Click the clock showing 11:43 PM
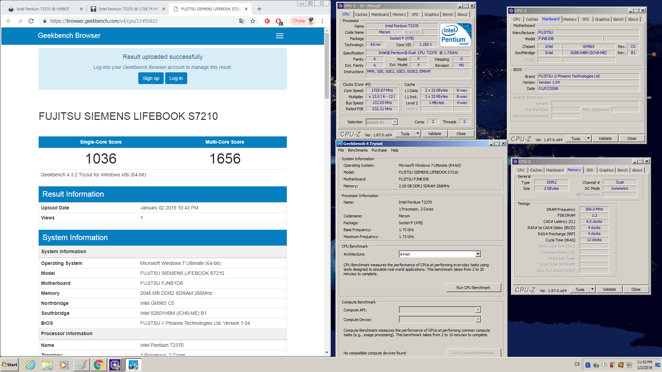 coord(644,362)
